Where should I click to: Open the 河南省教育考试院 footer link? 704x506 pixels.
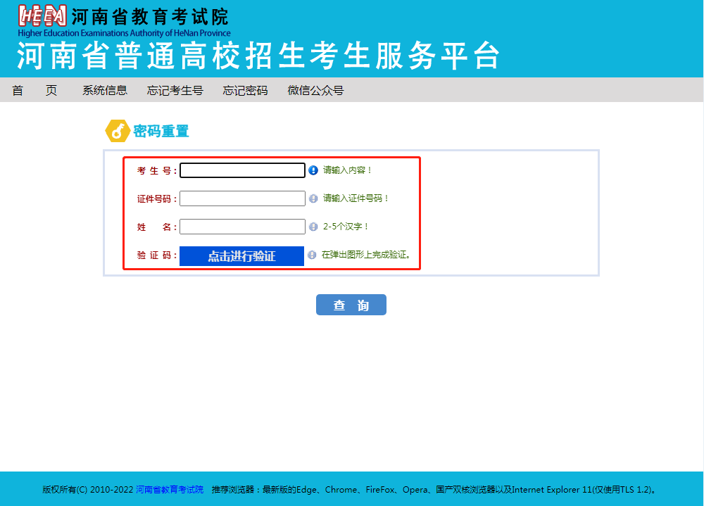[170, 489]
